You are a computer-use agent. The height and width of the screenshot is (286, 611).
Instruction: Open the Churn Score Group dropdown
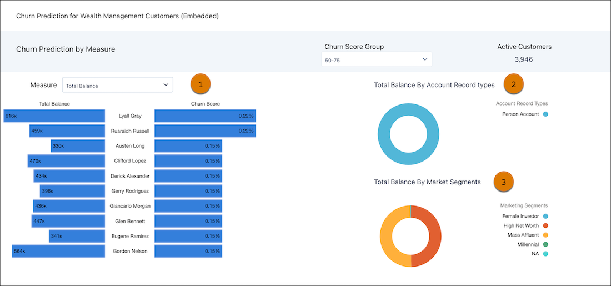377,59
